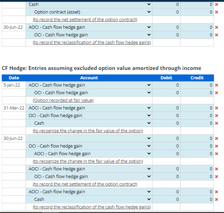Open upper table's net settlement explanation link

tap(85, 20)
